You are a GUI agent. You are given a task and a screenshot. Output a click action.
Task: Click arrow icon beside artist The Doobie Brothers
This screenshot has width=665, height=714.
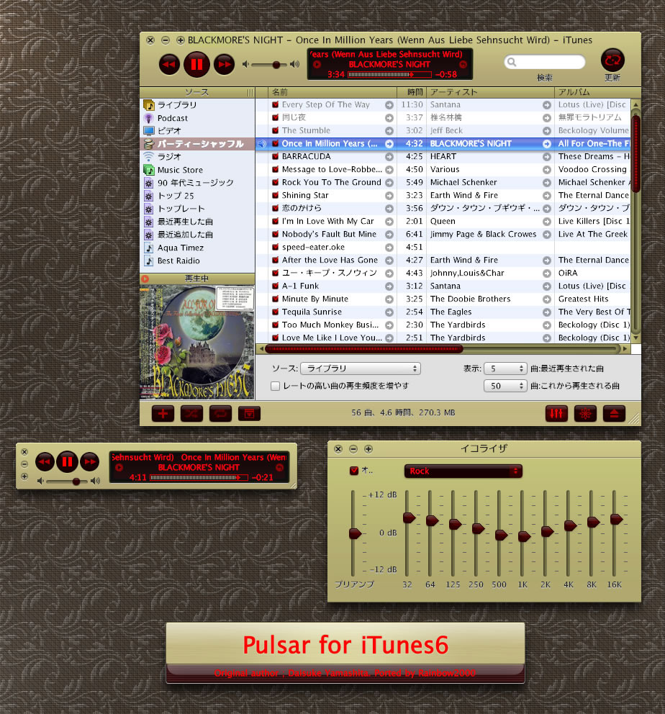[x=547, y=299]
